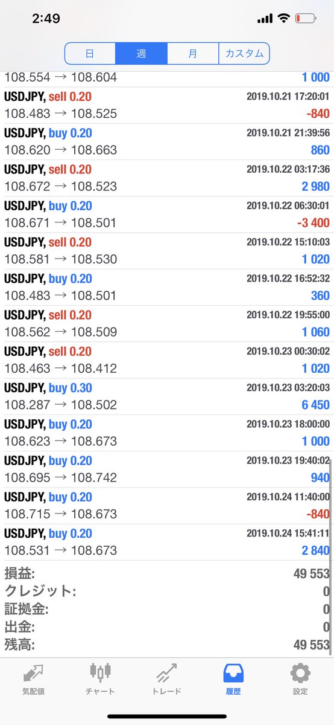The height and width of the screenshot is (725, 334).
Task: Switch to the 月 period tab
Action: coord(192,53)
